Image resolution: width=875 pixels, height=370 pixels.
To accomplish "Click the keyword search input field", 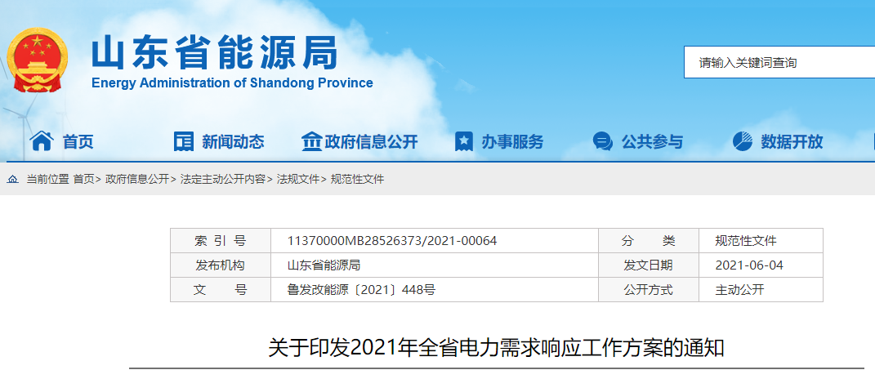I will click(x=776, y=63).
